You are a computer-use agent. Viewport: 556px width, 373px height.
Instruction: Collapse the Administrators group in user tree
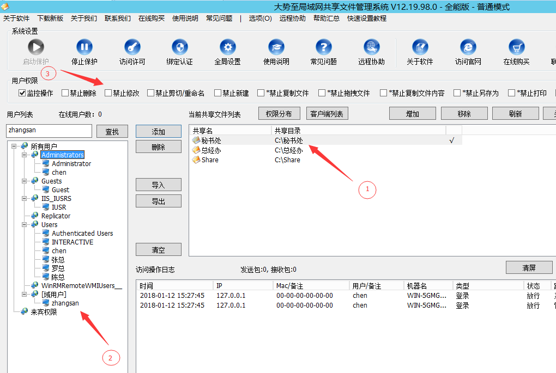(x=24, y=155)
